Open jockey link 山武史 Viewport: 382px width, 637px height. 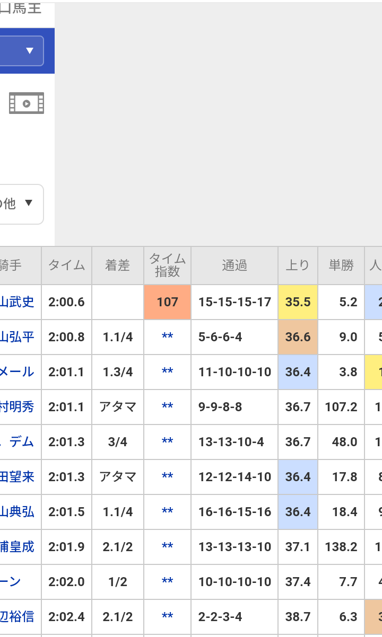coord(17,302)
